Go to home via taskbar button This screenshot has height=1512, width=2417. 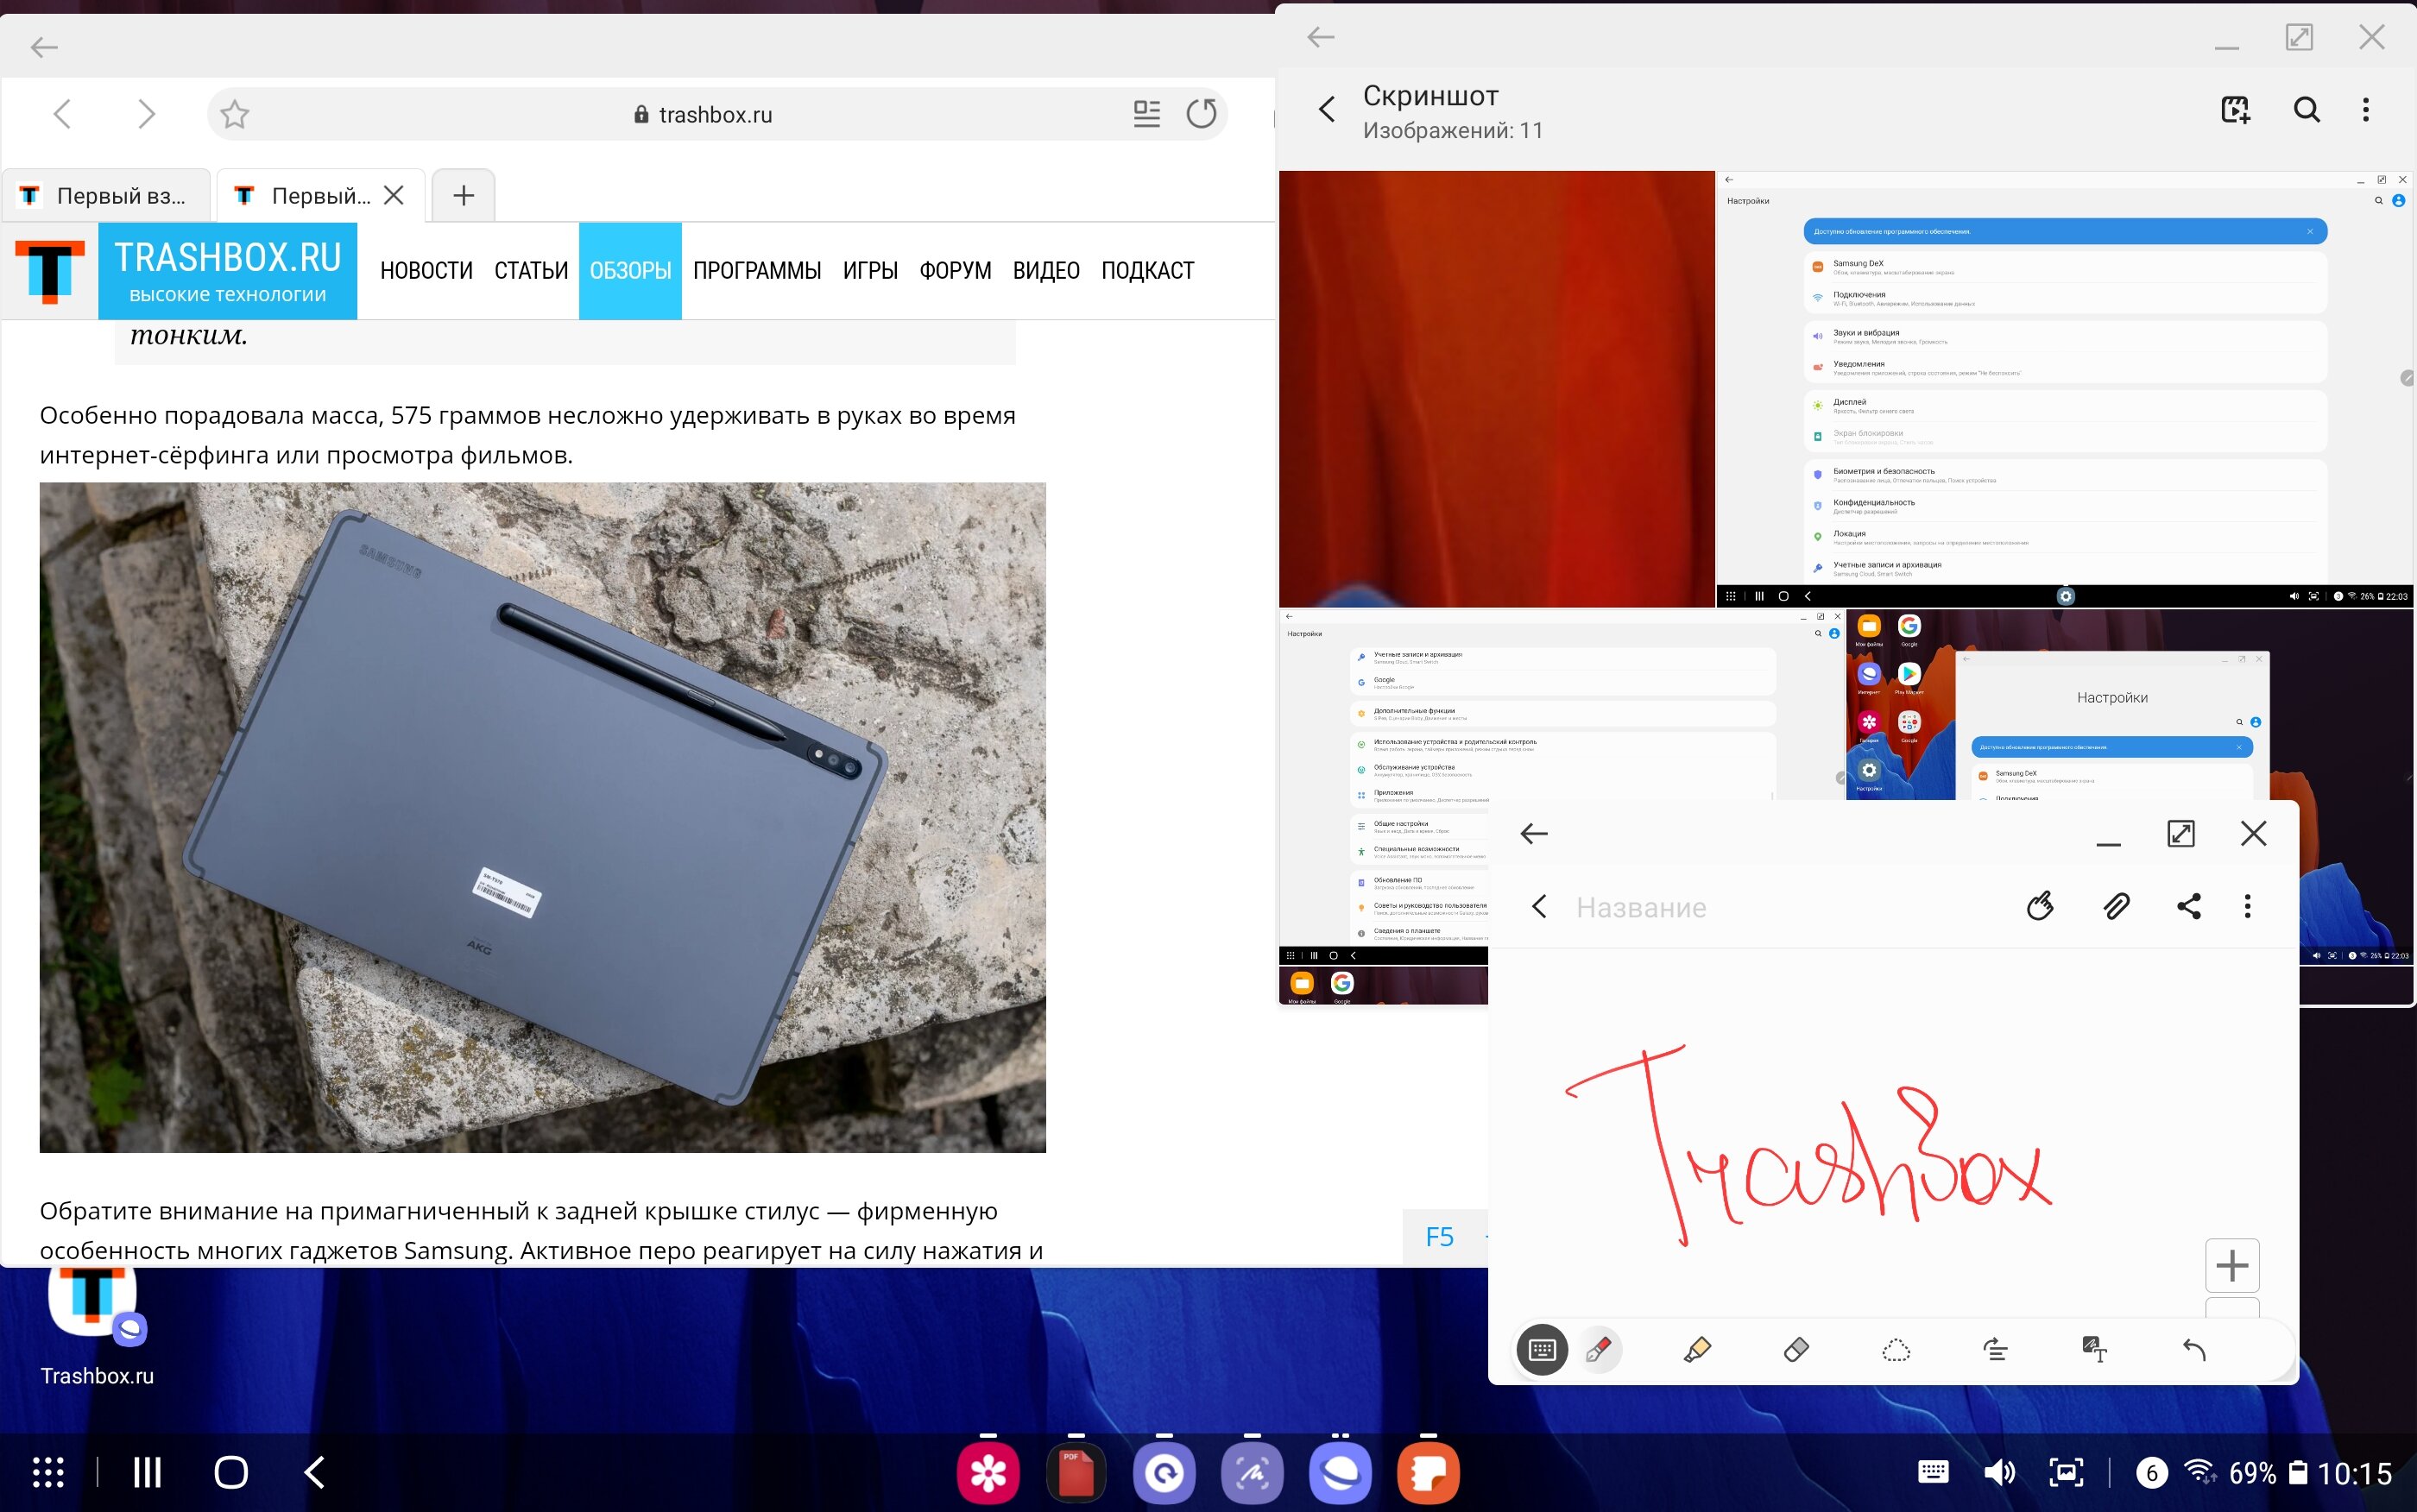pyautogui.click(x=231, y=1472)
